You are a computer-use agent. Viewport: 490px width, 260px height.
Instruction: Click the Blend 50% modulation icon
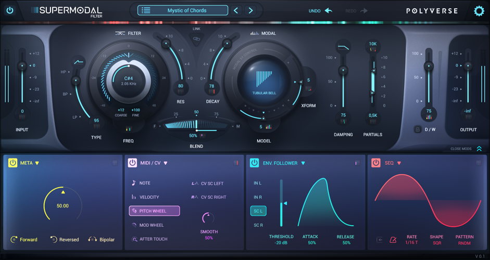[202, 136]
